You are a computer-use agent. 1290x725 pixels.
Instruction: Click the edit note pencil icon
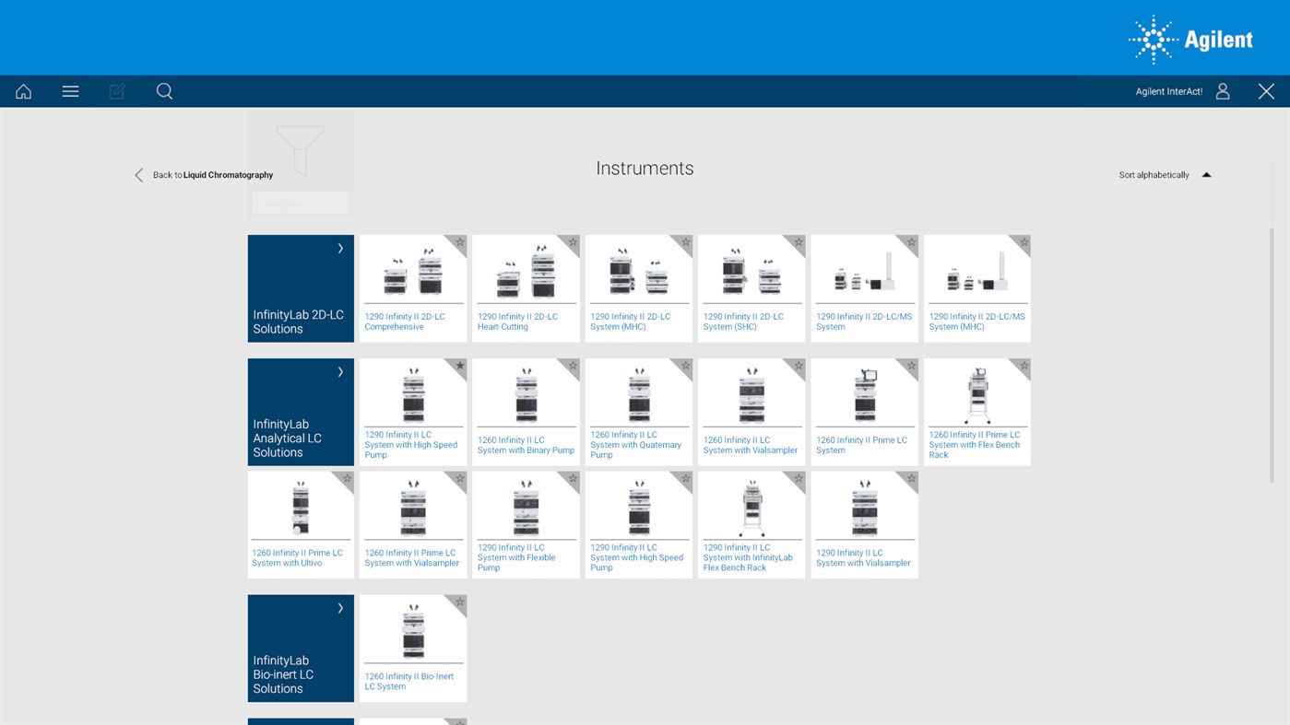coord(117,91)
